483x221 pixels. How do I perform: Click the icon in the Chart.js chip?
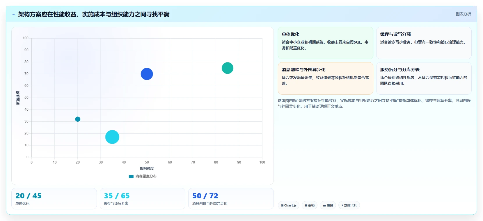point(282,205)
